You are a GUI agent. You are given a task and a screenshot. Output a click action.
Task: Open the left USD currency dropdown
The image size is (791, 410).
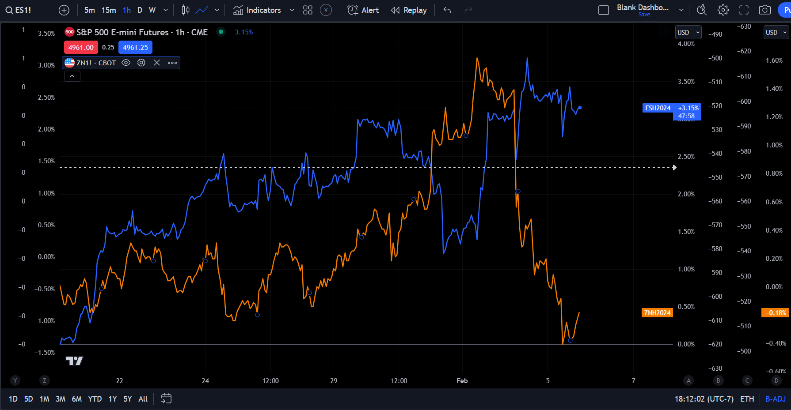[688, 32]
